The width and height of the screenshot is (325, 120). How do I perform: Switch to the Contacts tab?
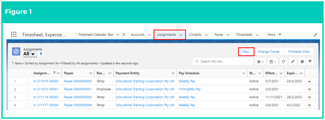click(195, 34)
